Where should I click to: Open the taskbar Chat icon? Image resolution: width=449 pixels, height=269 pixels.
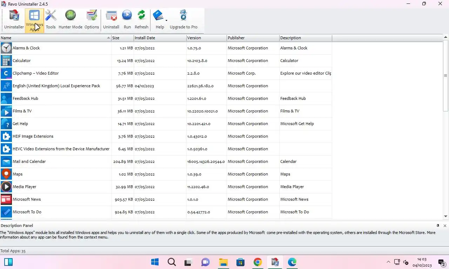[205, 262]
